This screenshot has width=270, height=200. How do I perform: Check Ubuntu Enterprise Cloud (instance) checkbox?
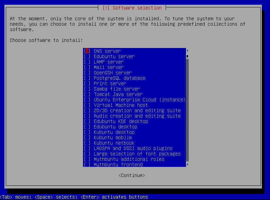click(87, 100)
